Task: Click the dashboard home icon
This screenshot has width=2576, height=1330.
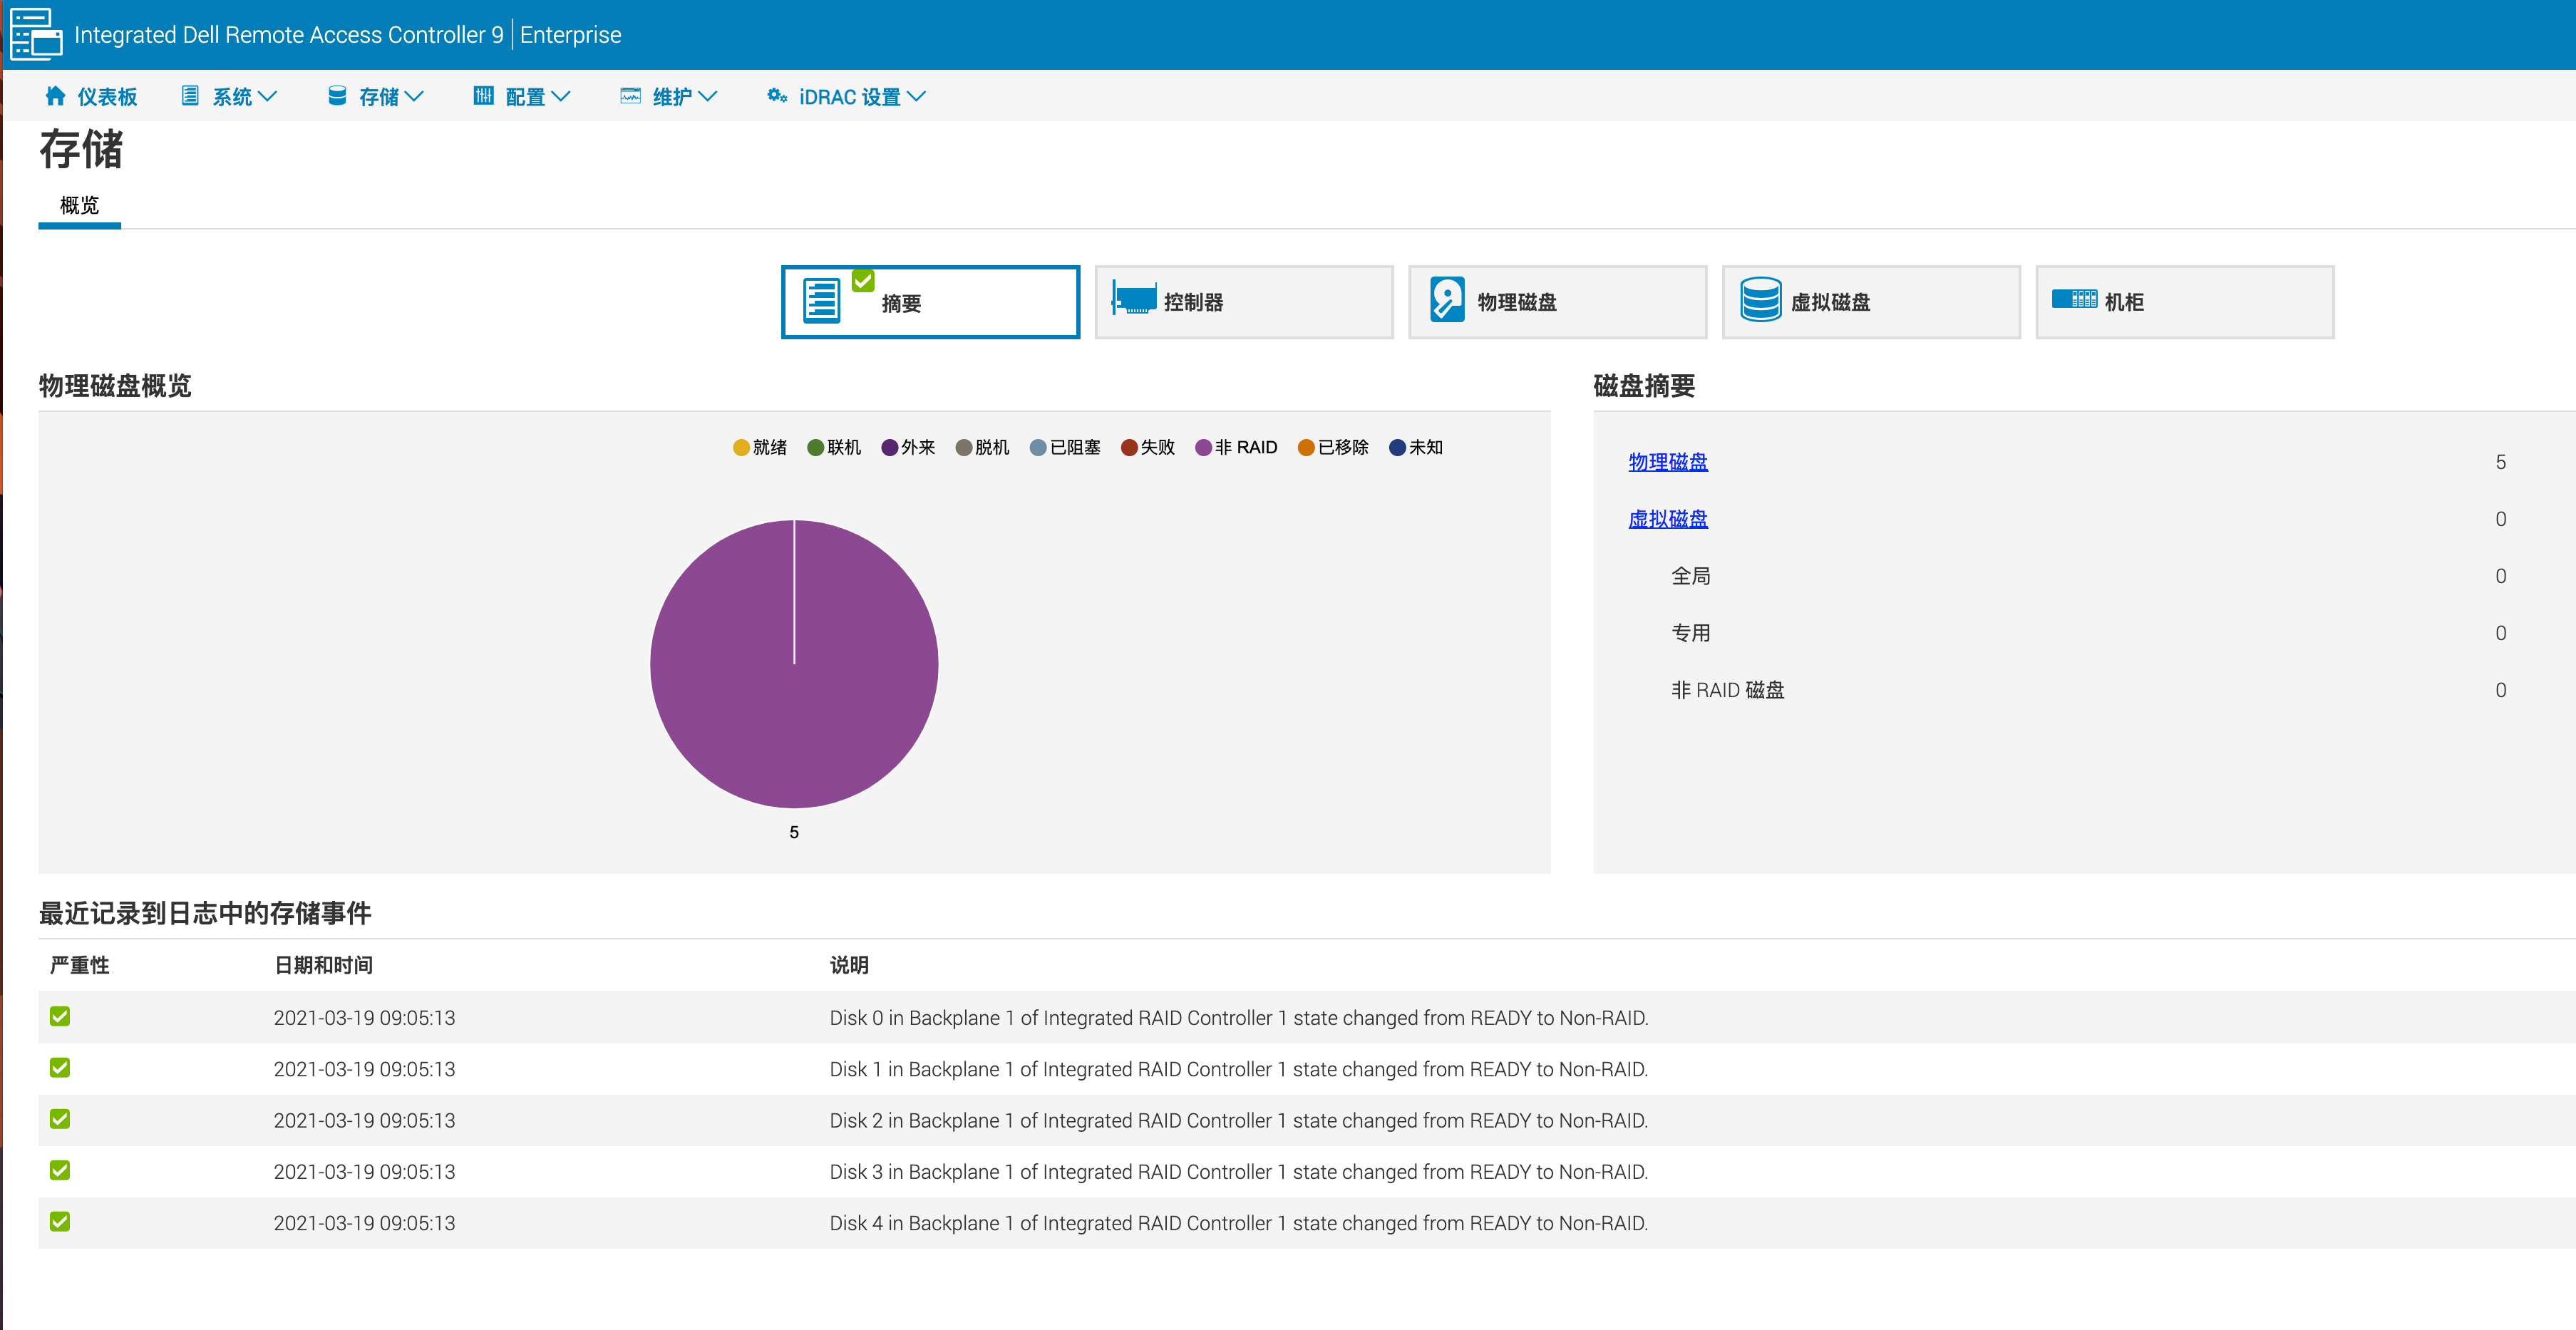Action: click(x=56, y=96)
